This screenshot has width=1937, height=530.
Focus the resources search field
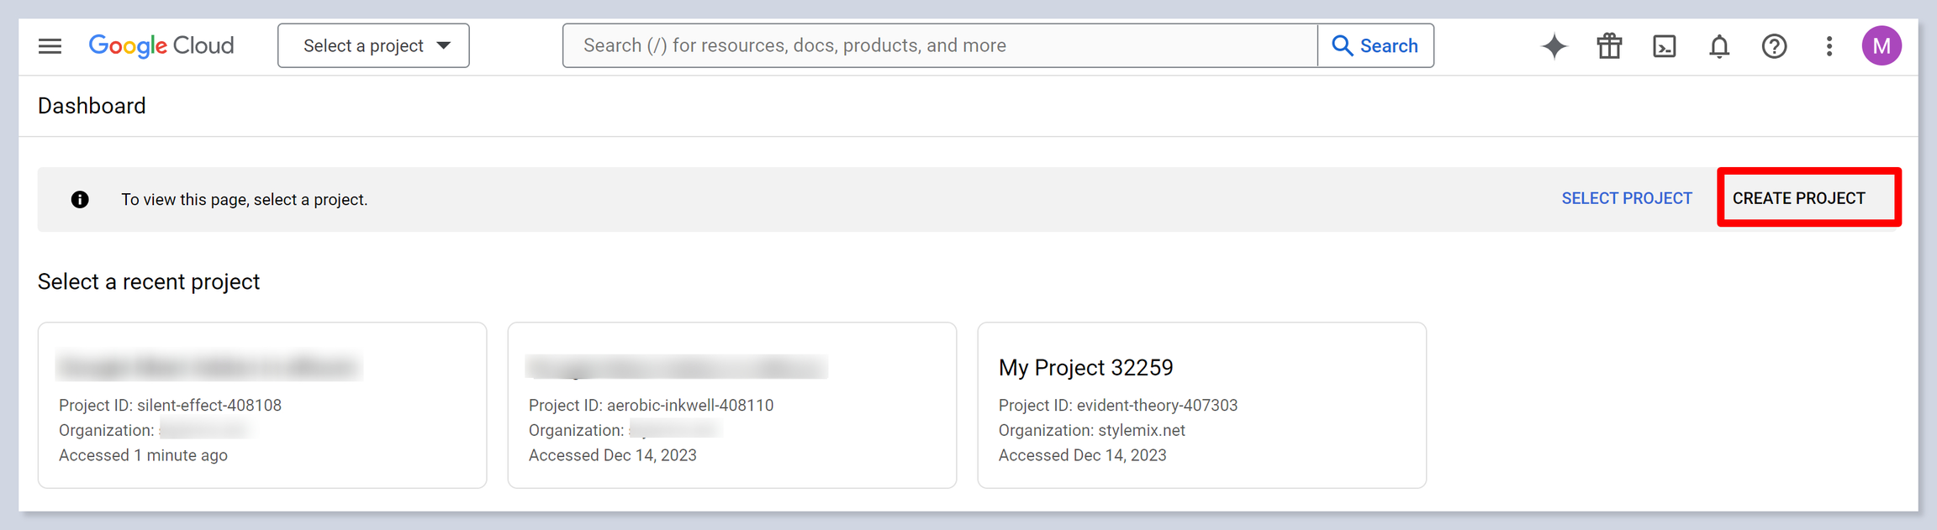939,46
